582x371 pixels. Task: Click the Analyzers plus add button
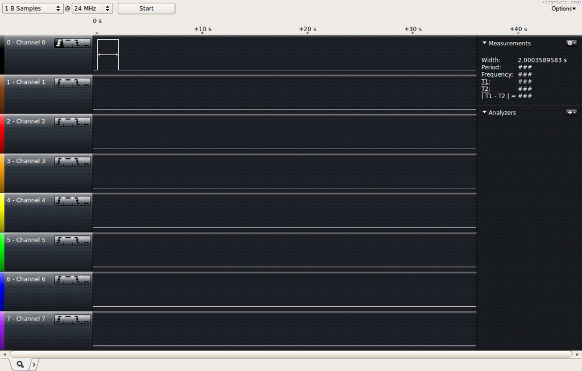[571, 113]
